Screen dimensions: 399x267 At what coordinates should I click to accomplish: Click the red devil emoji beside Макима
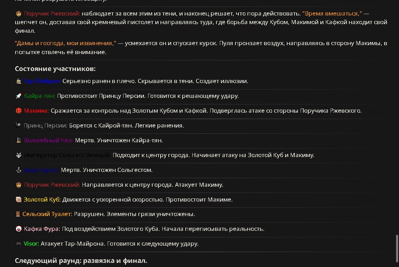pos(19,111)
